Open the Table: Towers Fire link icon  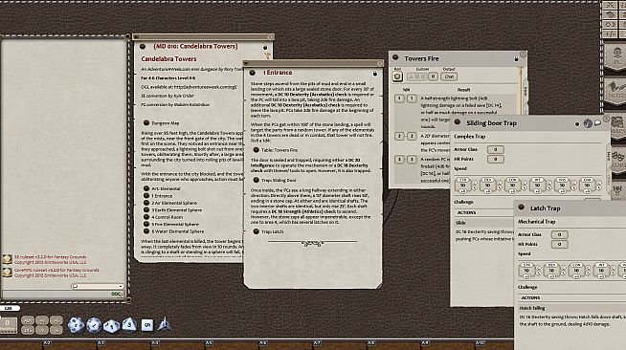coord(256,150)
